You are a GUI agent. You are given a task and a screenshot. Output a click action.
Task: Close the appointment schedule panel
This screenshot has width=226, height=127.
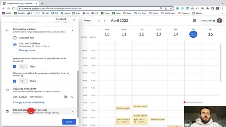(x=74, y=20)
